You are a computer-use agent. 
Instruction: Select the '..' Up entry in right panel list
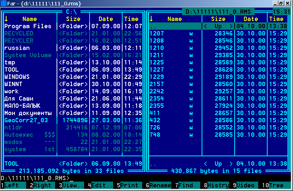(x=218, y=26)
